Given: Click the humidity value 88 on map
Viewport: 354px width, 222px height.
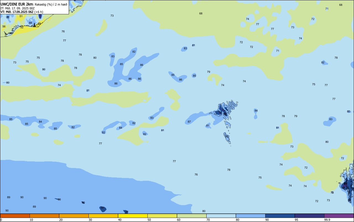Looking at the screenshot, I should (x=30, y=23).
